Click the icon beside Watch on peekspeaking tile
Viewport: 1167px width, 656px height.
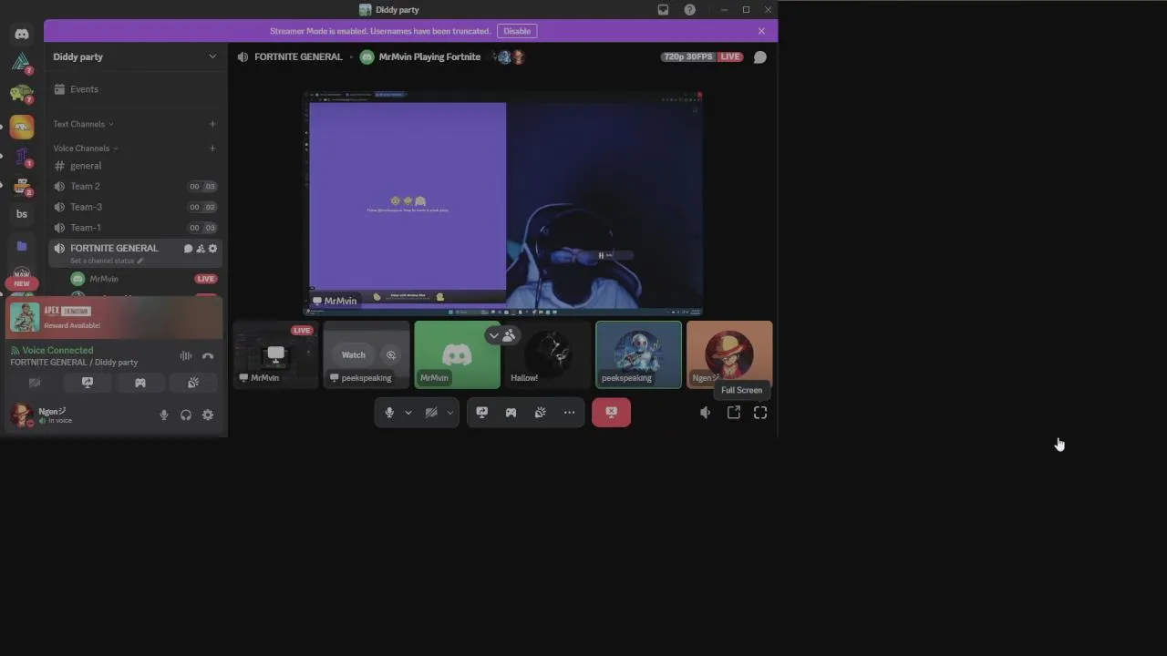[x=391, y=355]
